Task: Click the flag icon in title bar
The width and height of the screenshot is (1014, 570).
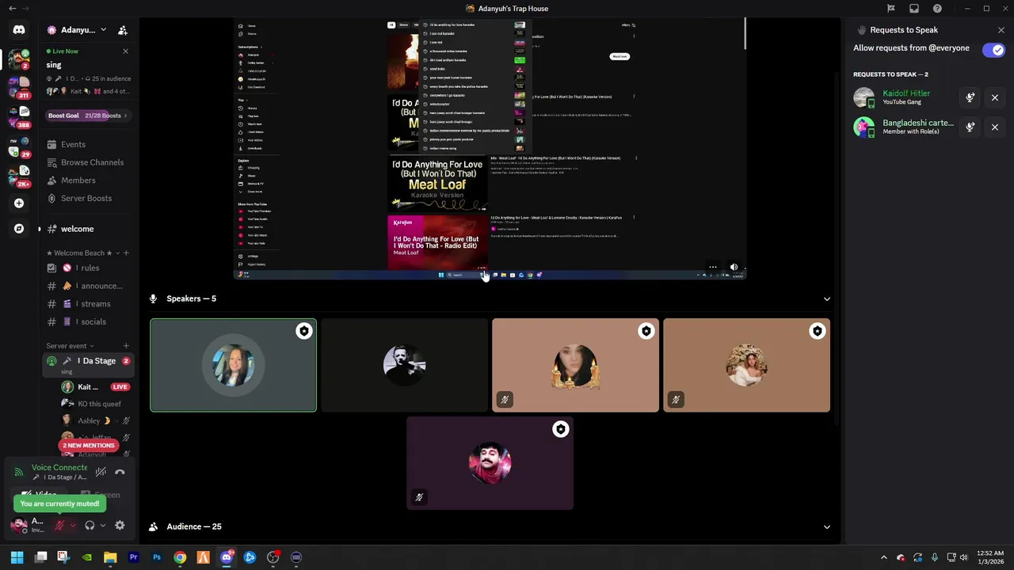Action: [x=891, y=9]
